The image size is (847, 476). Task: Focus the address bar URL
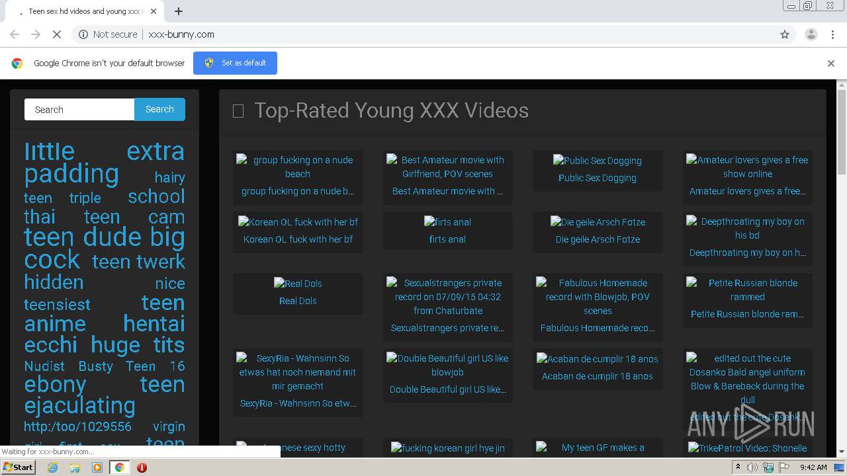pos(181,34)
